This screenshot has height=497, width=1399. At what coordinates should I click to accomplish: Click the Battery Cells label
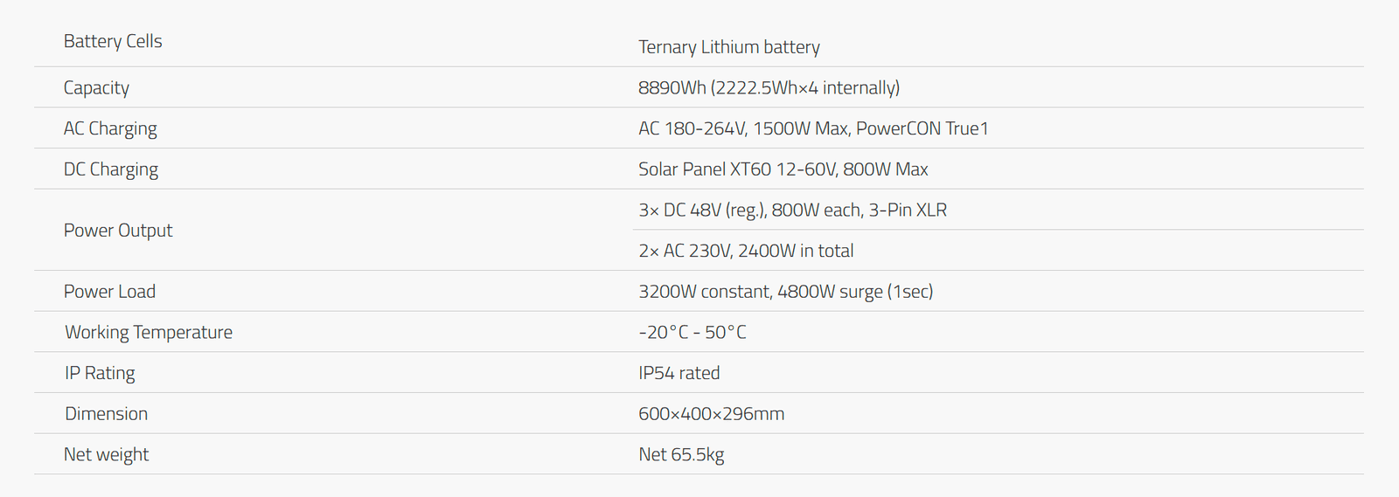point(113,41)
